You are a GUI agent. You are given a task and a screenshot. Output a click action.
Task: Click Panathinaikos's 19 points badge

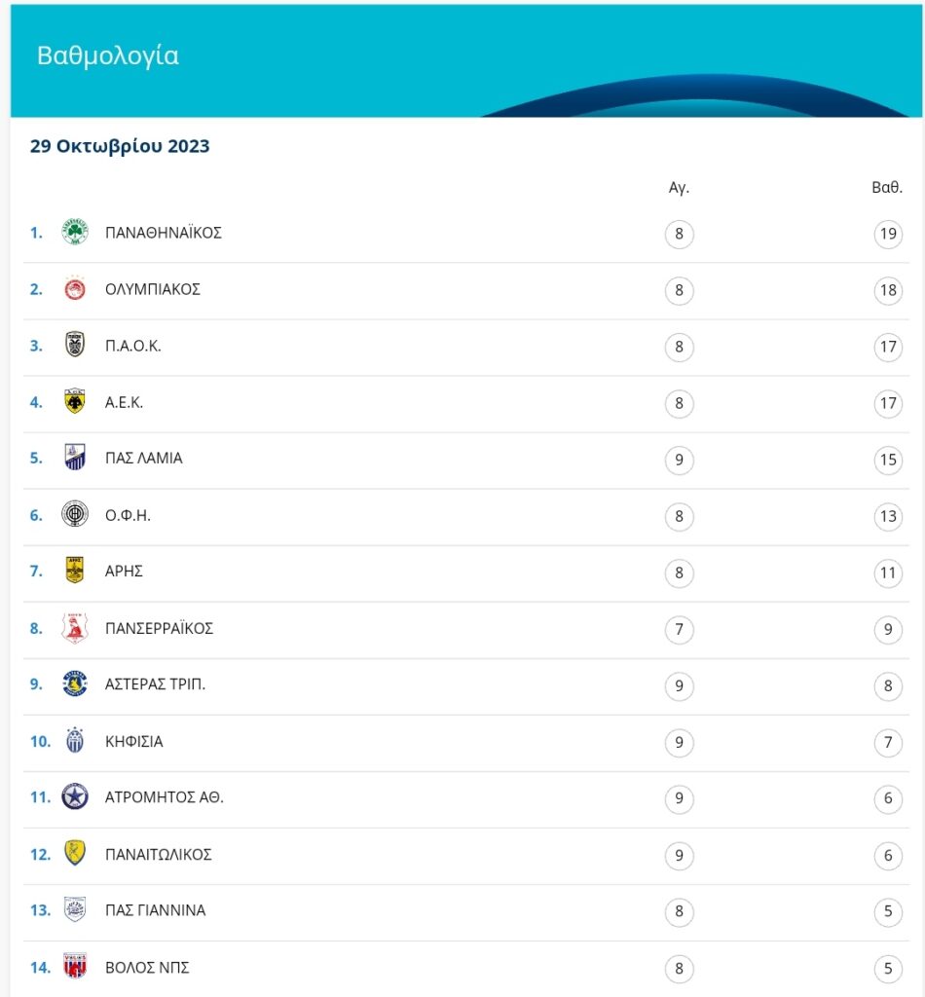(x=888, y=234)
